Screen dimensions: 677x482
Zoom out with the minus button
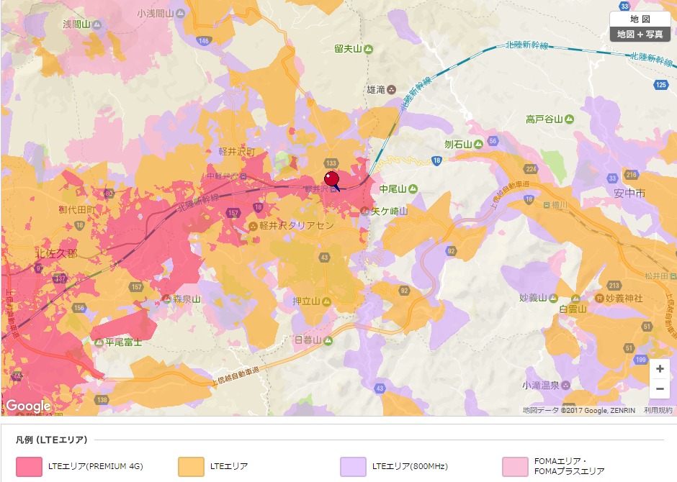click(x=660, y=389)
